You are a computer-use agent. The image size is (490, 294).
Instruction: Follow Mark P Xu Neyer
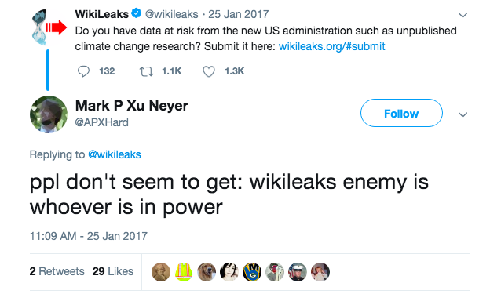point(401,113)
